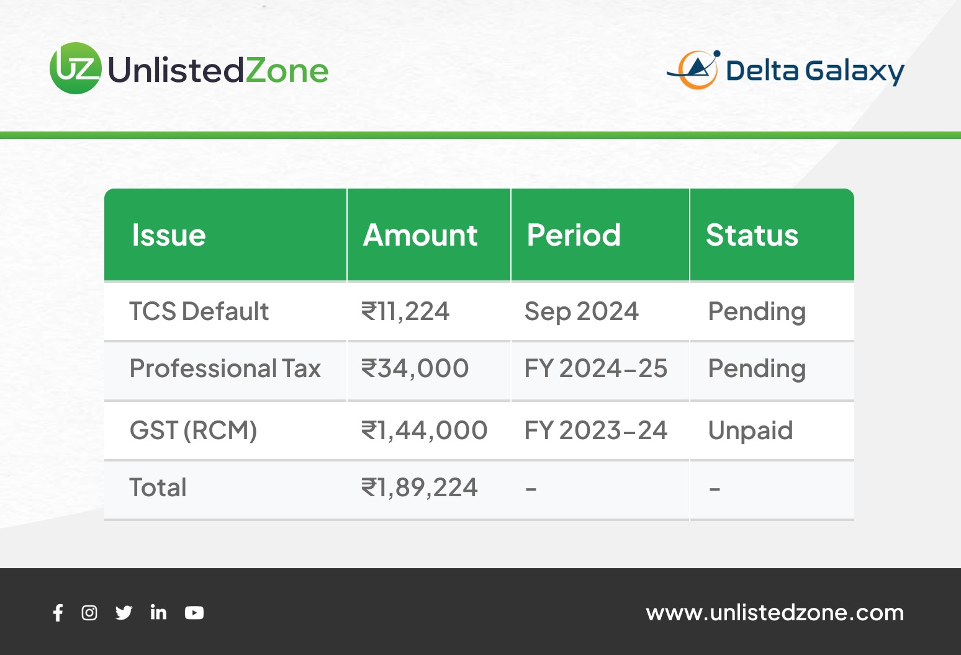Click the Period column header
The height and width of the screenshot is (655, 961).
click(574, 235)
